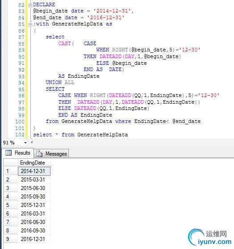
Task: Click the Messages tab document icon
Action: click(x=39, y=154)
